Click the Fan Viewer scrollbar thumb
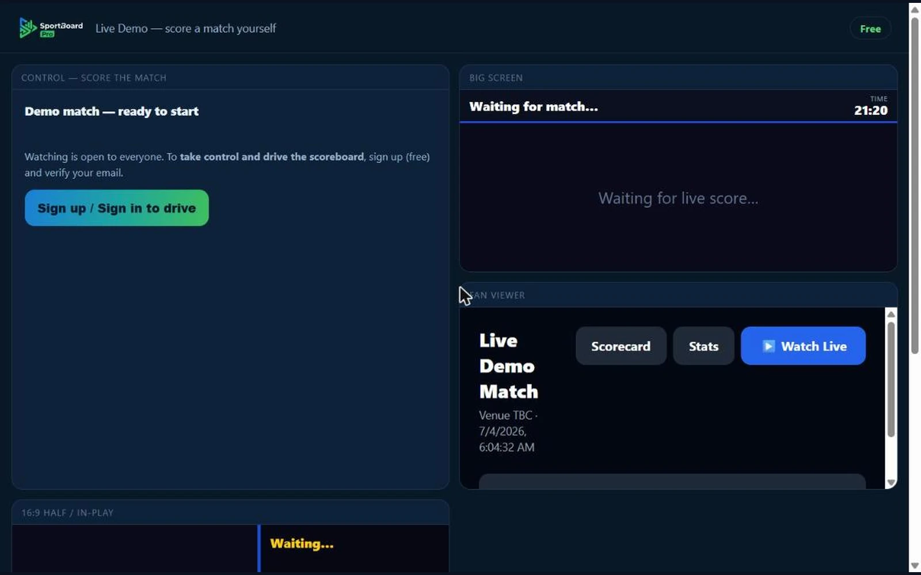Viewport: 921px width, 575px height. click(x=891, y=379)
